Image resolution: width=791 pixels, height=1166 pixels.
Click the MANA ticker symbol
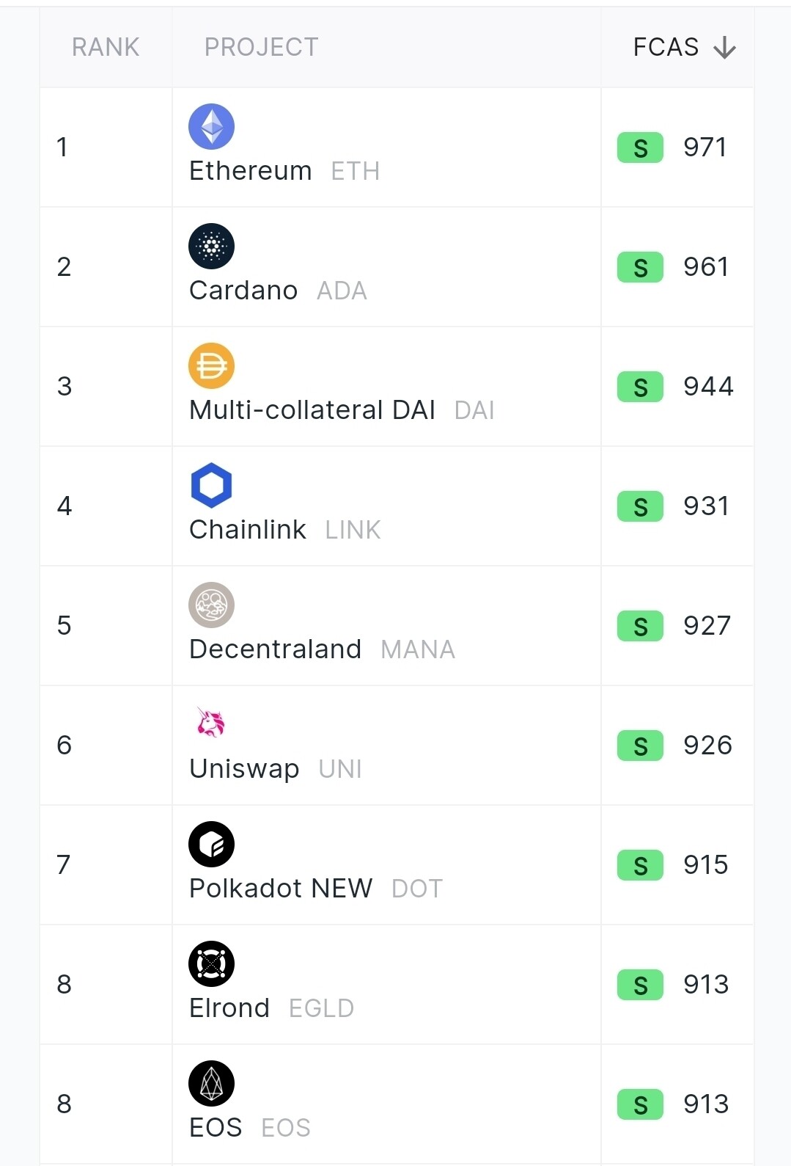point(418,650)
